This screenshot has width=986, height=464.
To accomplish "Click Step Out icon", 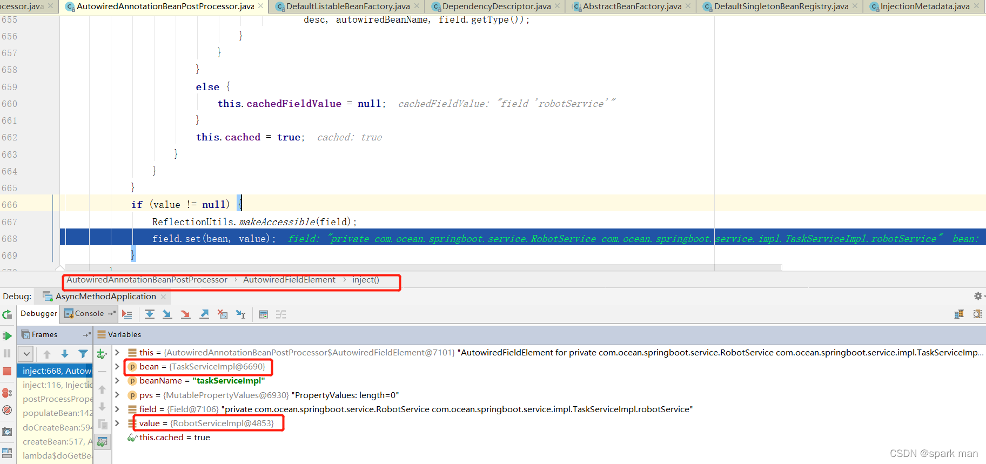I will click(x=204, y=314).
